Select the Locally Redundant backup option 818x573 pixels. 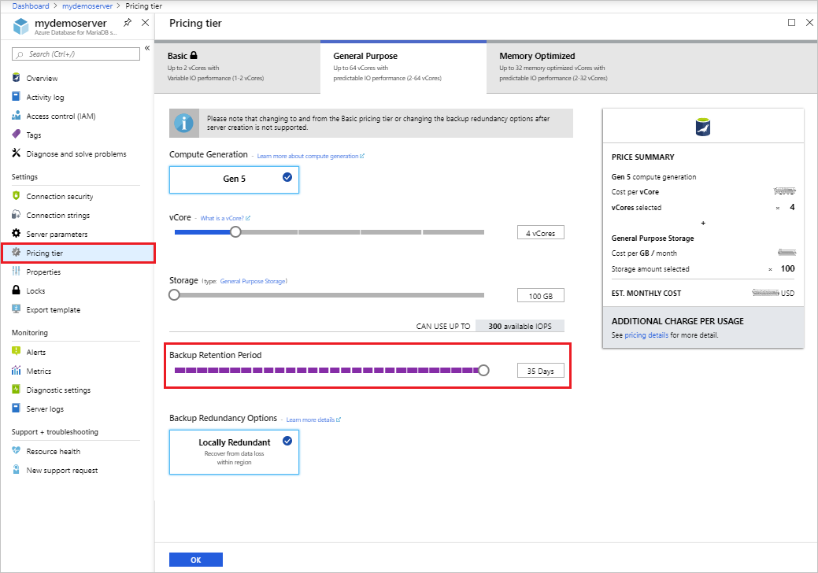[234, 452]
